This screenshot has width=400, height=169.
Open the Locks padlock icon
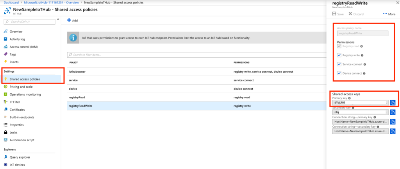coord(5,133)
